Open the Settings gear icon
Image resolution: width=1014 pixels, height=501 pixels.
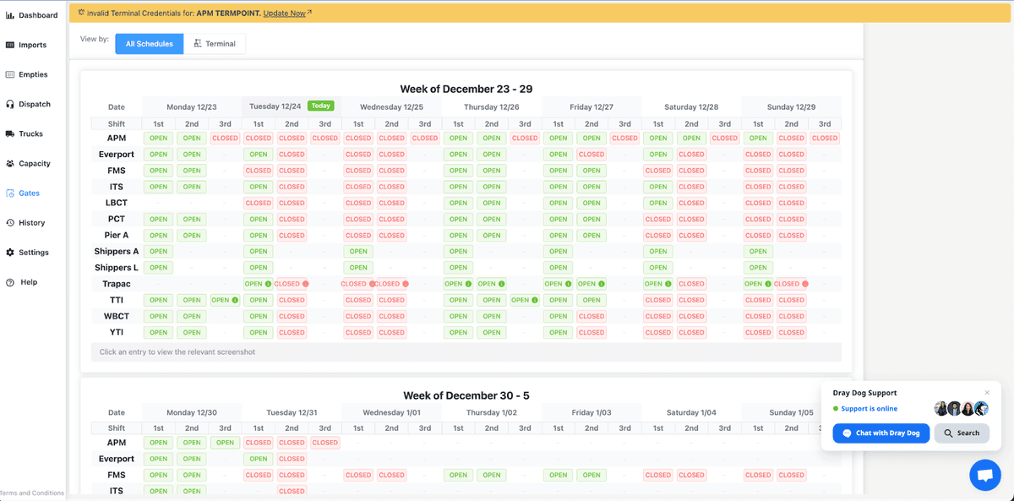coord(10,253)
